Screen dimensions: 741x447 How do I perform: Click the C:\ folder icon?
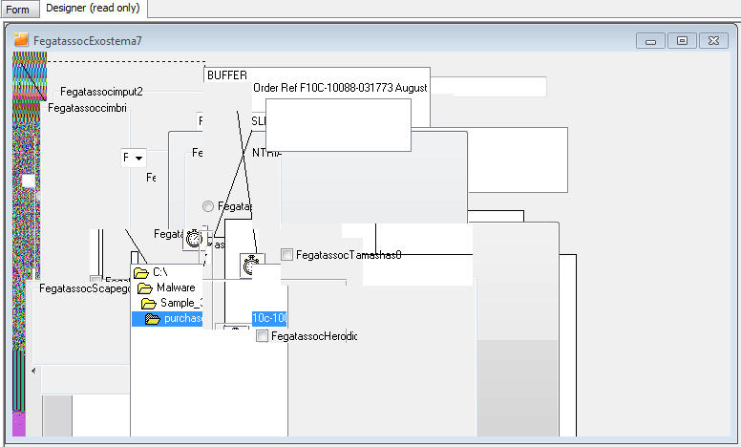click(x=141, y=272)
